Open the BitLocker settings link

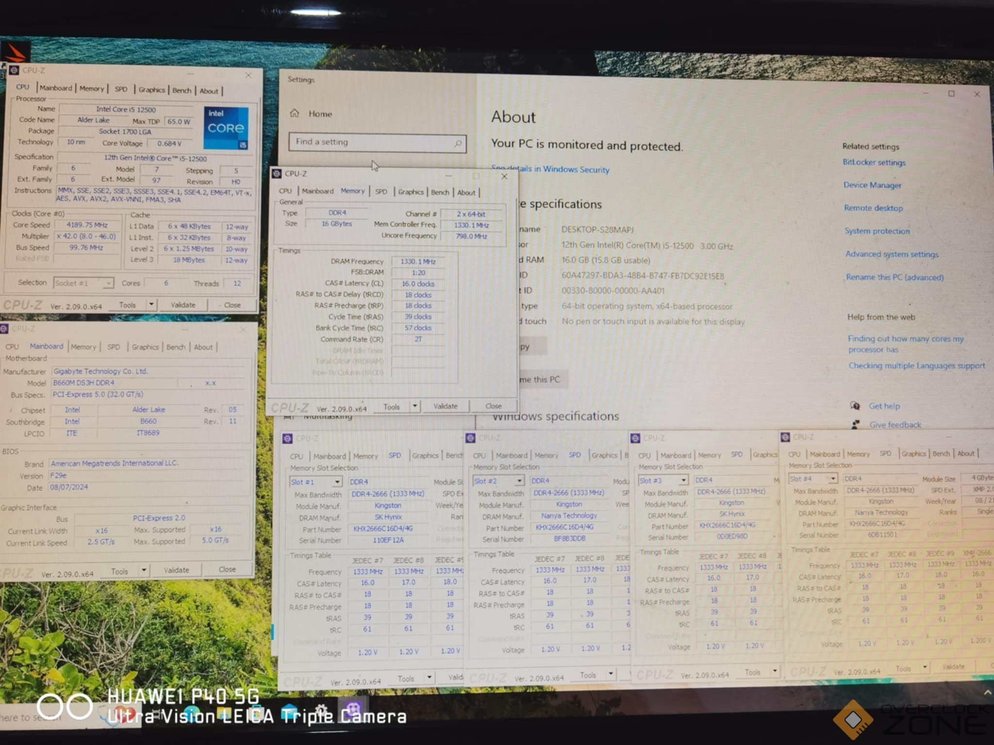click(874, 162)
